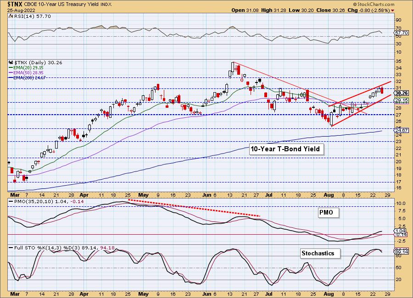Click the Jul label on price chart axis
Viewport: 413px width, 298px height.
[x=268, y=195]
